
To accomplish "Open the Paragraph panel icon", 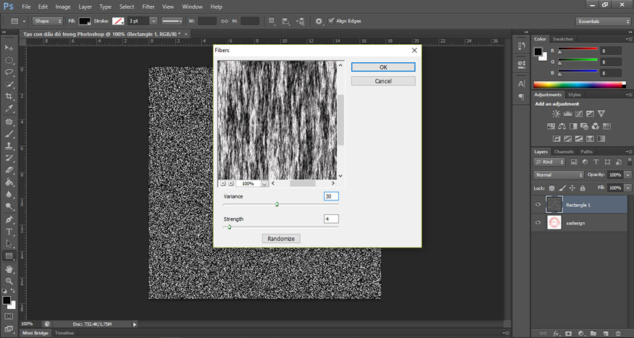I will [521, 97].
